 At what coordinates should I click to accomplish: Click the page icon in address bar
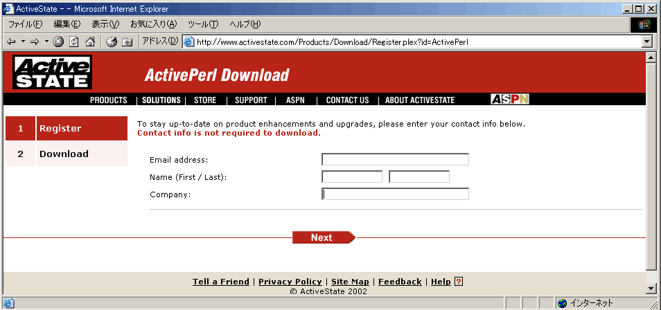click(189, 42)
